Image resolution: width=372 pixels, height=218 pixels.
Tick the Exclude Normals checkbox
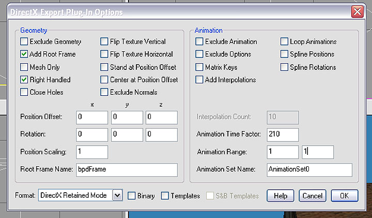coord(104,92)
